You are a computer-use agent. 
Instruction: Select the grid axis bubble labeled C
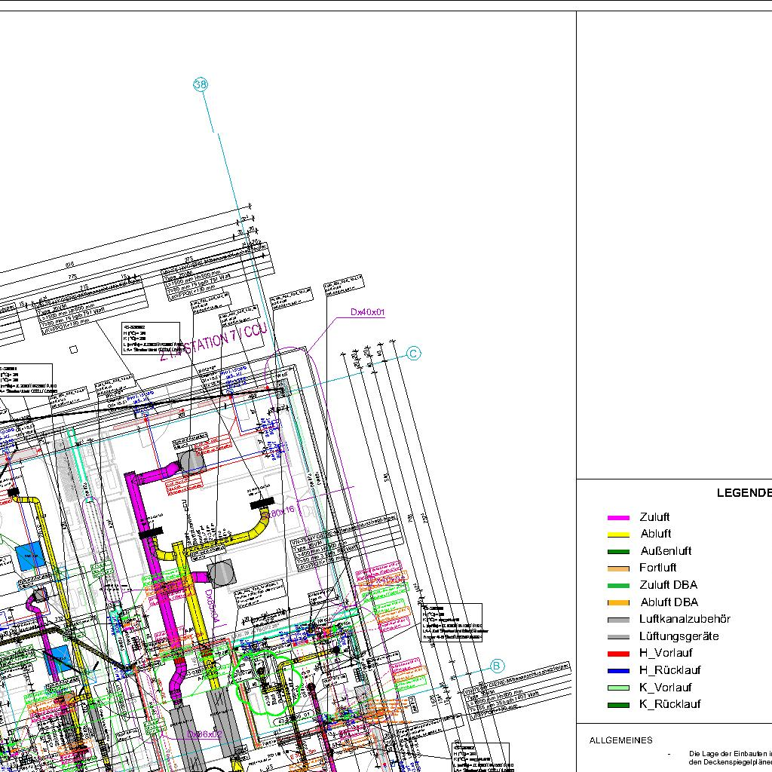point(413,354)
